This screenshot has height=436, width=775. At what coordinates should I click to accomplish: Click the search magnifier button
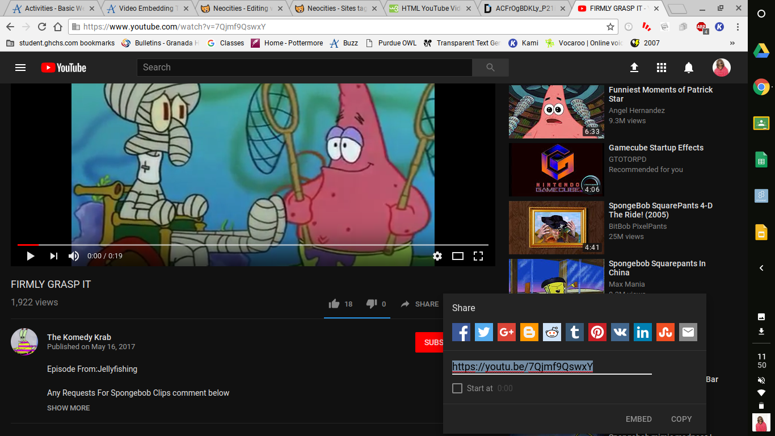(491, 68)
